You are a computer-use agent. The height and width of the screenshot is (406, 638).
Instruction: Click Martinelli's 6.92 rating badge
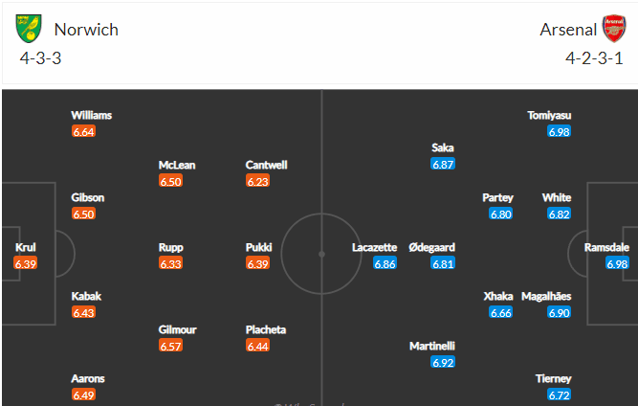443,362
